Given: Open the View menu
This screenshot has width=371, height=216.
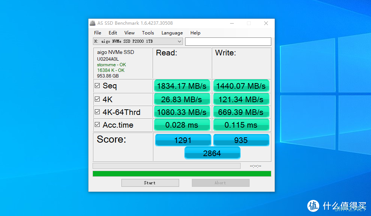Looking at the screenshot, I should [x=129, y=33].
